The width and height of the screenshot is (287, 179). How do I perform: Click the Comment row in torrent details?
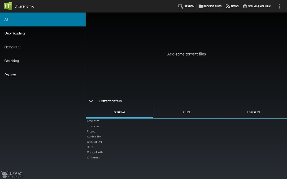click(93, 158)
